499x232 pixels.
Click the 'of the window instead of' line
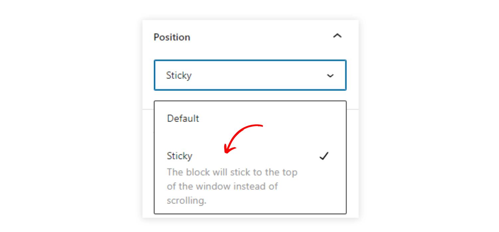[x=222, y=186]
